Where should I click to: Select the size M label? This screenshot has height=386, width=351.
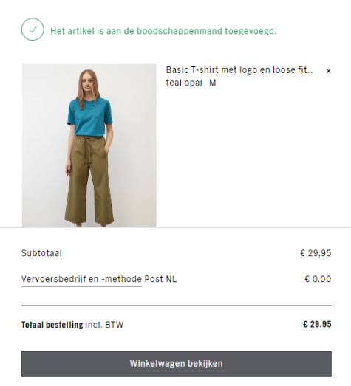(x=213, y=83)
